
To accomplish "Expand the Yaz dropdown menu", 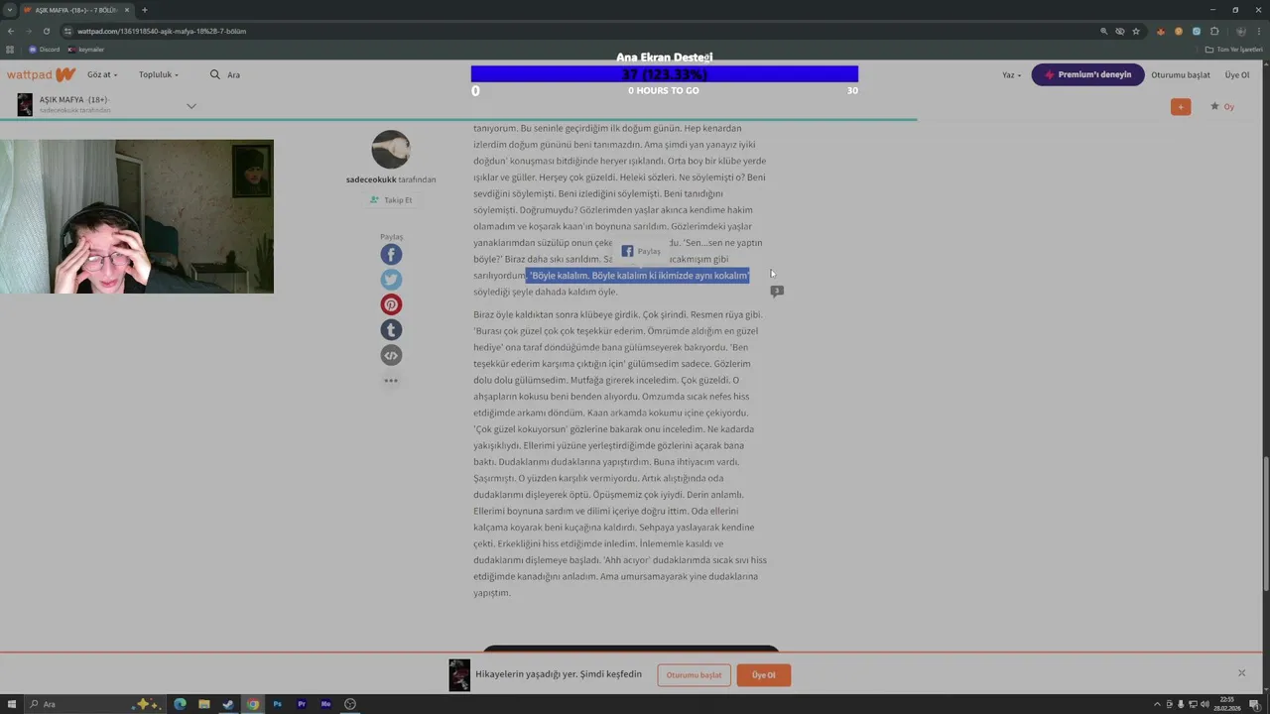I will [x=1011, y=74].
